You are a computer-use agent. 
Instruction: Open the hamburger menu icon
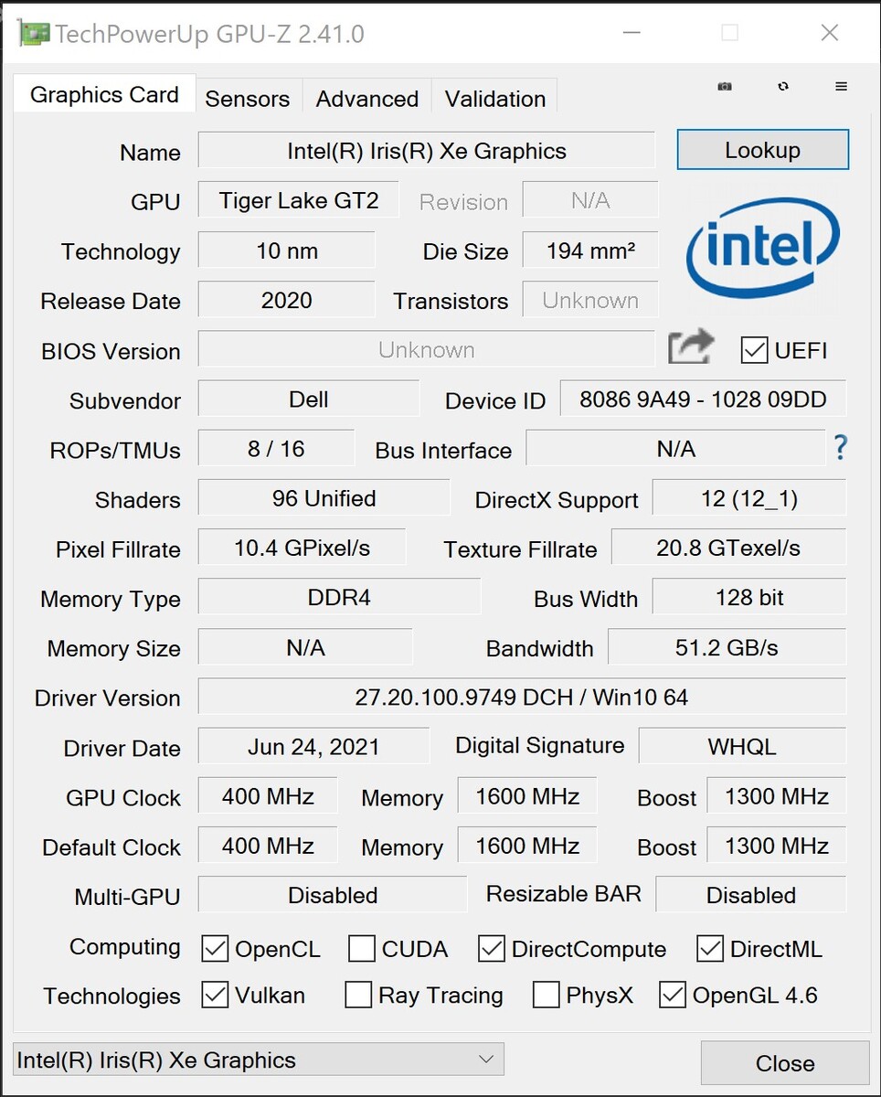click(x=842, y=87)
